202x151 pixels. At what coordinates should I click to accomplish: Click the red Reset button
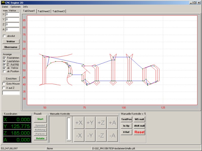pos(139,132)
